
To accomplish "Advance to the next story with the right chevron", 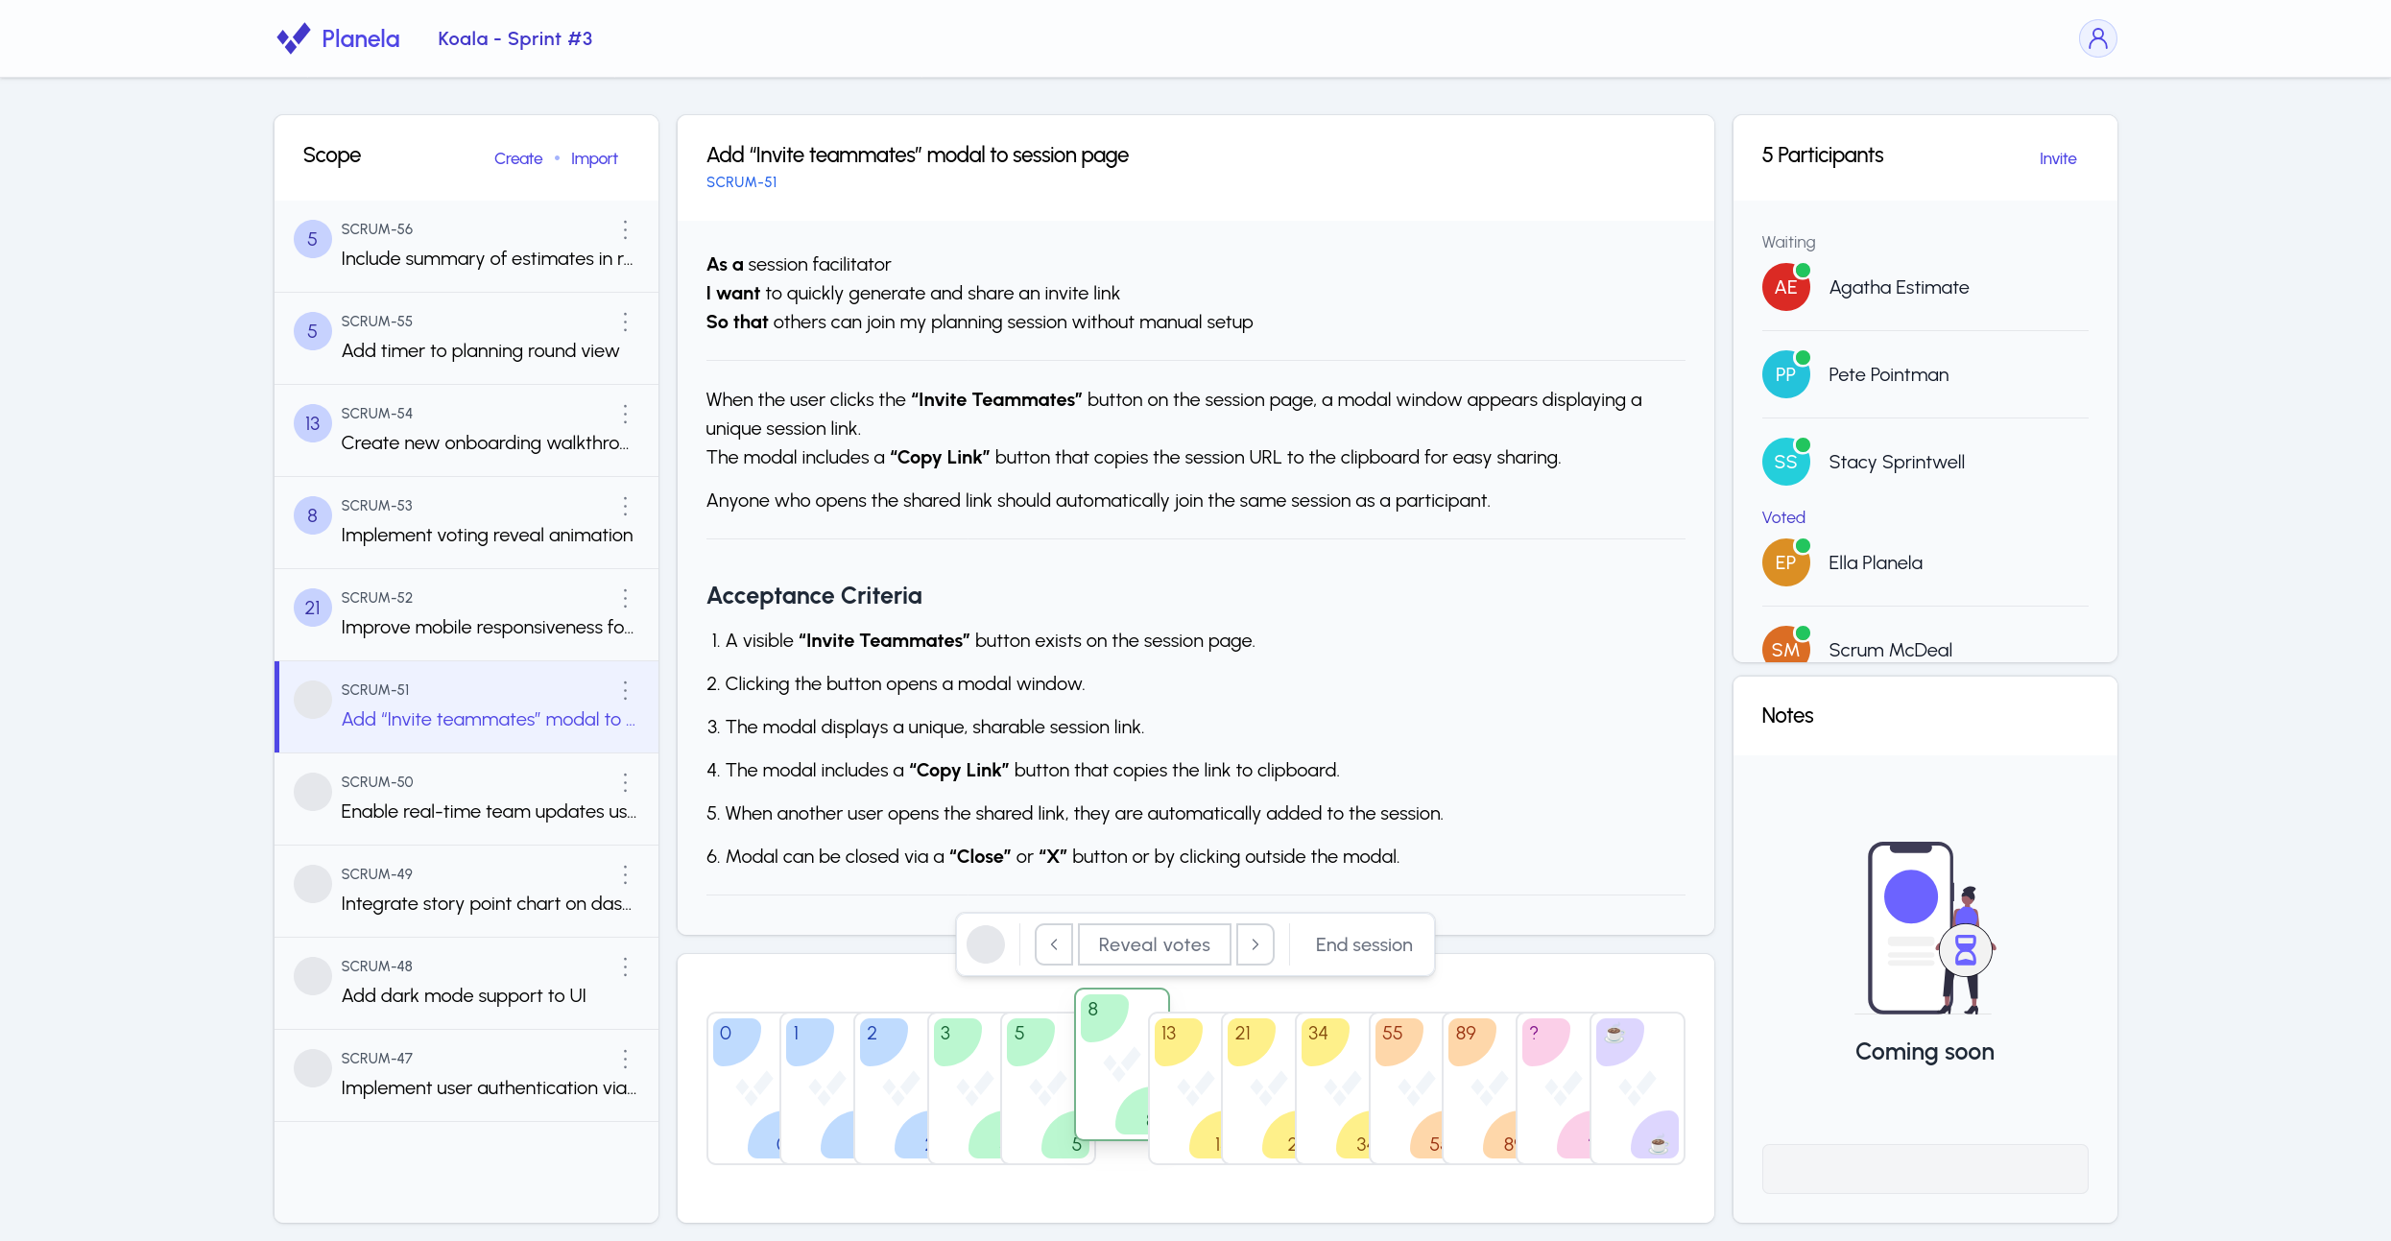I will pyautogui.click(x=1255, y=944).
